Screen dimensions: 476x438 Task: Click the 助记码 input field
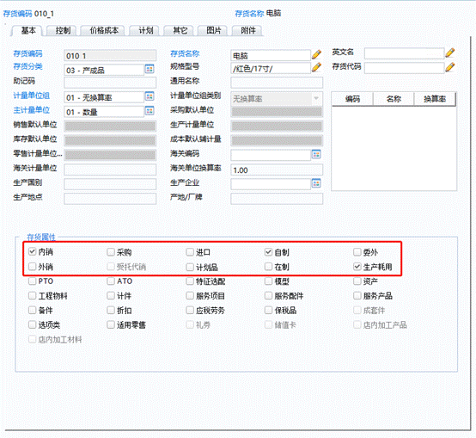(110, 83)
